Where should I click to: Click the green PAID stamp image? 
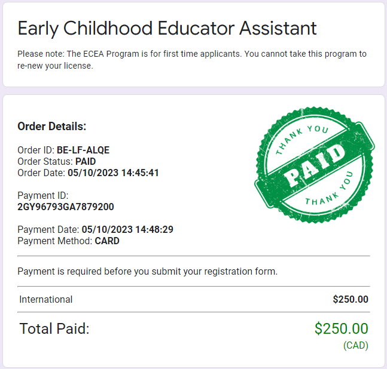pos(315,165)
